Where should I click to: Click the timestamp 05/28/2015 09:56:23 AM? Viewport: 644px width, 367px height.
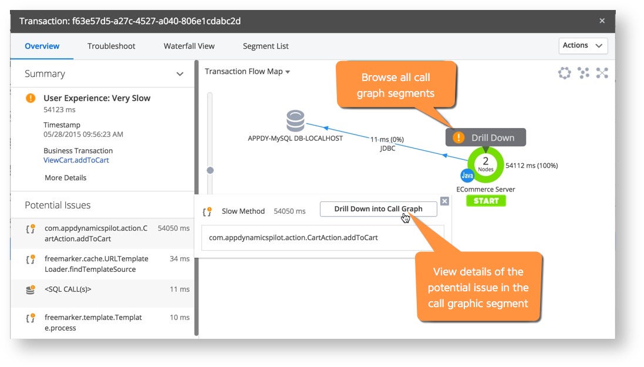tap(83, 134)
